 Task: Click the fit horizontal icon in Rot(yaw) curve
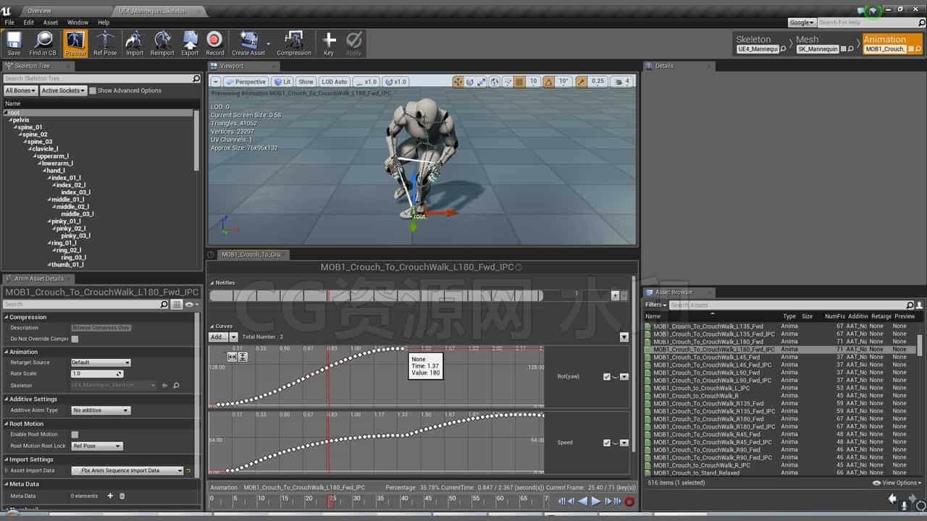[x=232, y=357]
